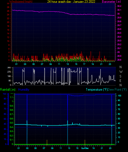
Task: Click the W compass direction label
Action: click(121, 72)
